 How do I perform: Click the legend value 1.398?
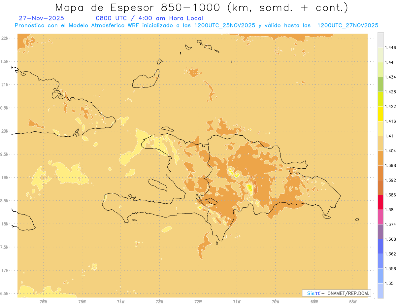pos(390,165)
